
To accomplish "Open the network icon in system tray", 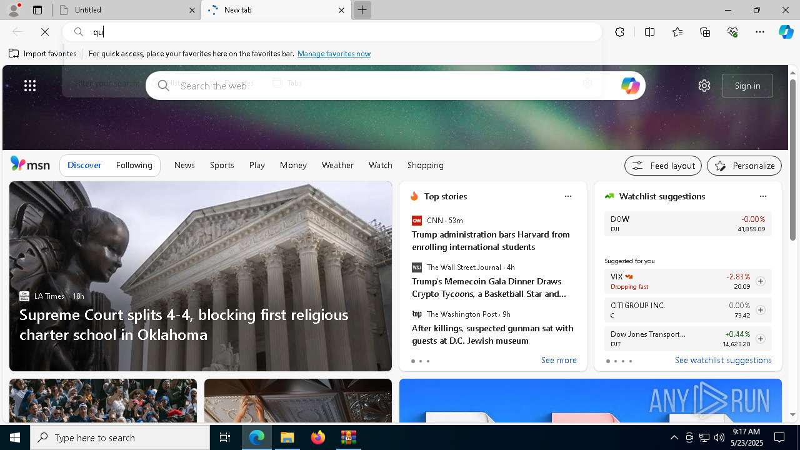I will pyautogui.click(x=704, y=437).
